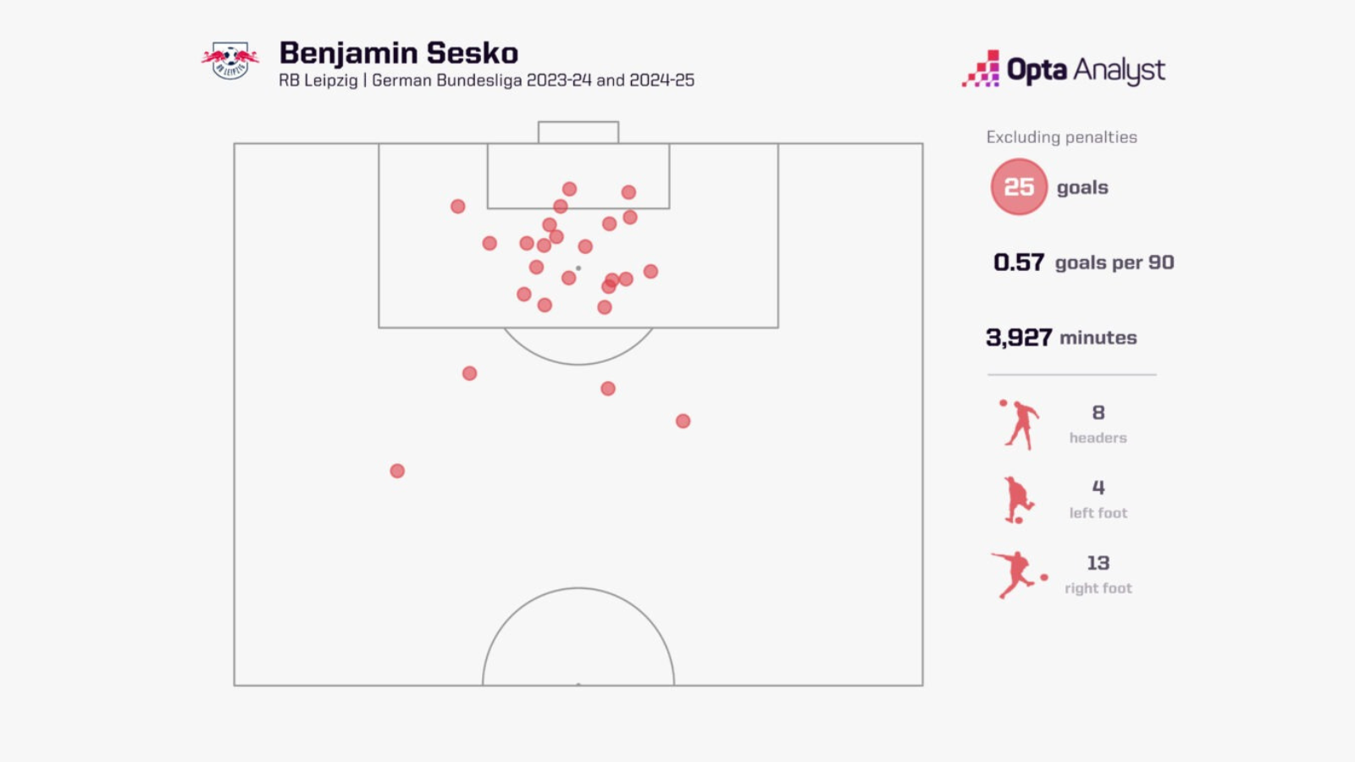Select the right foot player silhouette icon
The height and width of the screenshot is (762, 1355).
pyautogui.click(x=1019, y=575)
